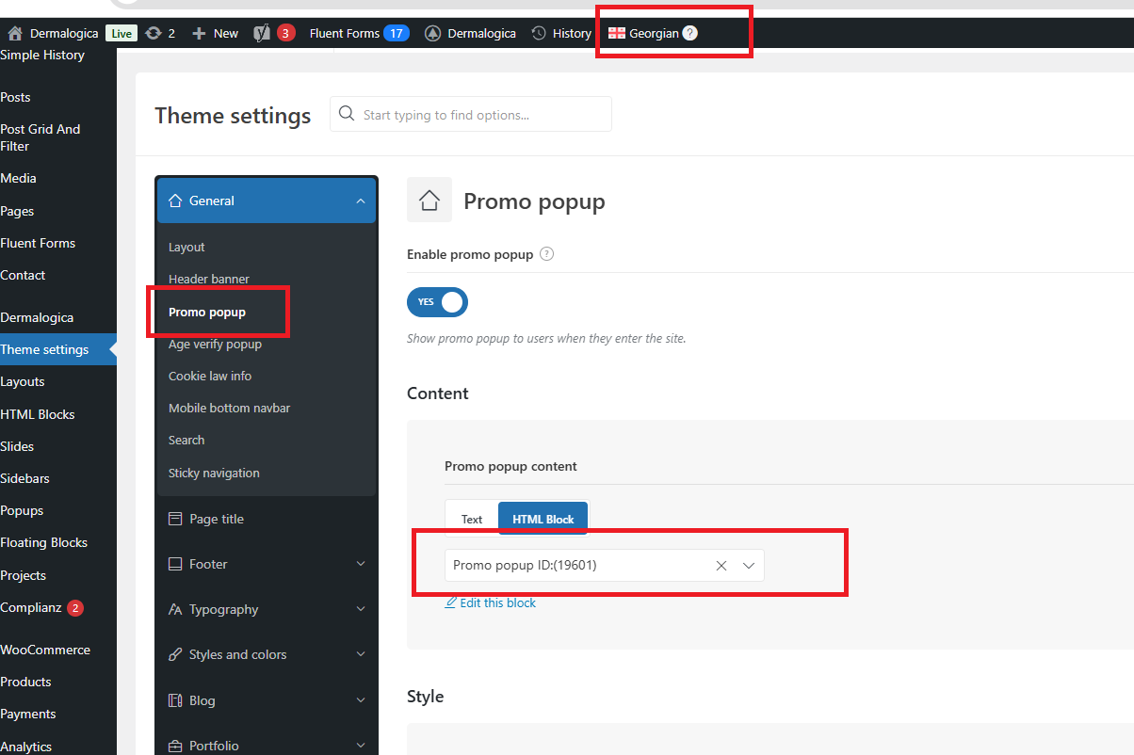This screenshot has width=1134, height=755.
Task: Click the Typography section icon
Action: point(175,609)
